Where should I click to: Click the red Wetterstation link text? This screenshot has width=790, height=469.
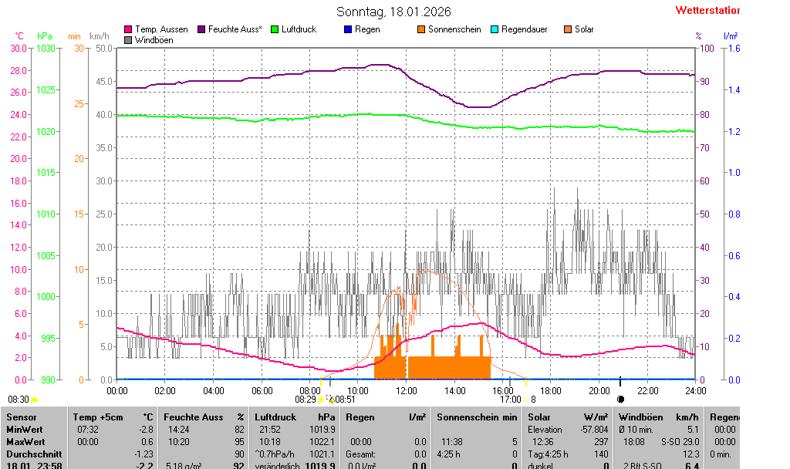707,11
